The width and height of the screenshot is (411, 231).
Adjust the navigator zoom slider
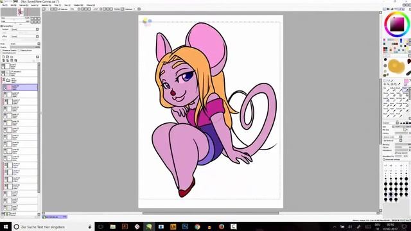tap(15, 19)
